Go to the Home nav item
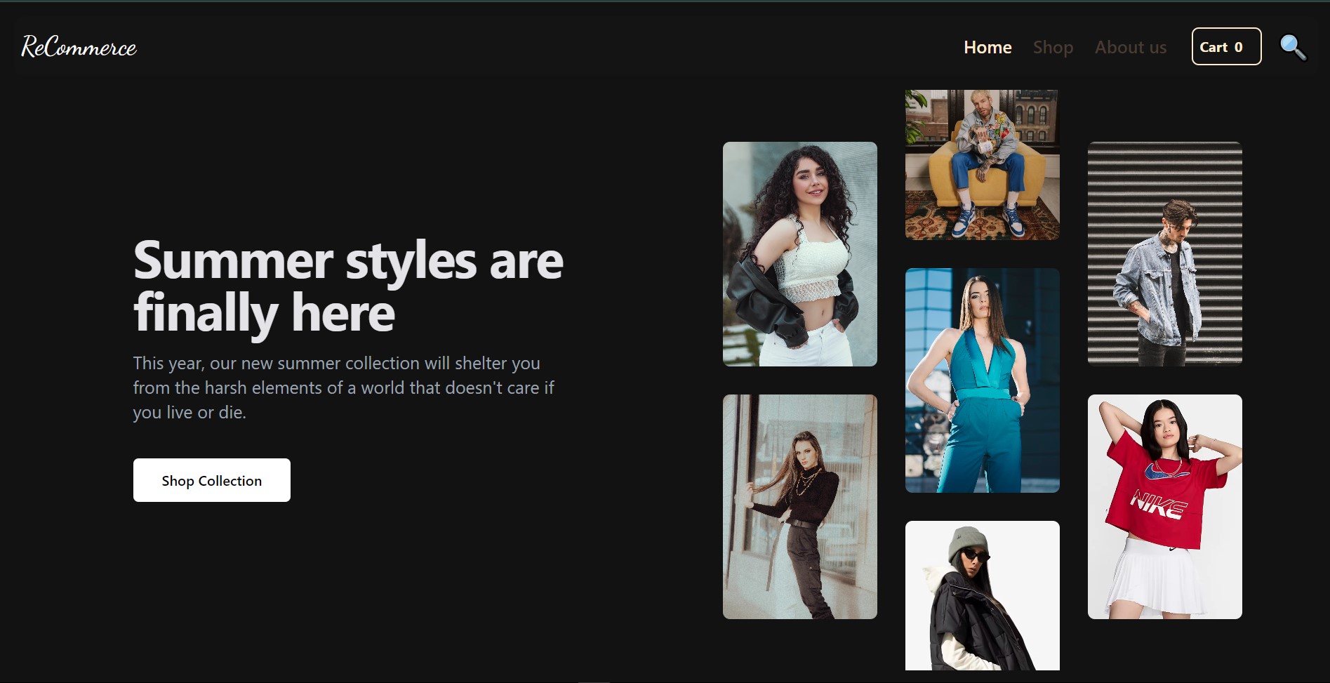1330x683 pixels. point(987,47)
